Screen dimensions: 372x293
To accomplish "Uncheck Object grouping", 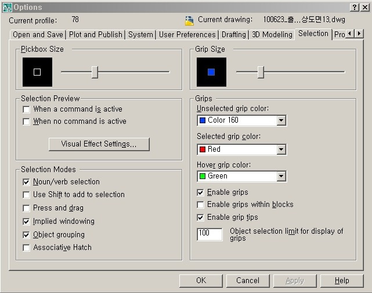I will click(26, 235).
